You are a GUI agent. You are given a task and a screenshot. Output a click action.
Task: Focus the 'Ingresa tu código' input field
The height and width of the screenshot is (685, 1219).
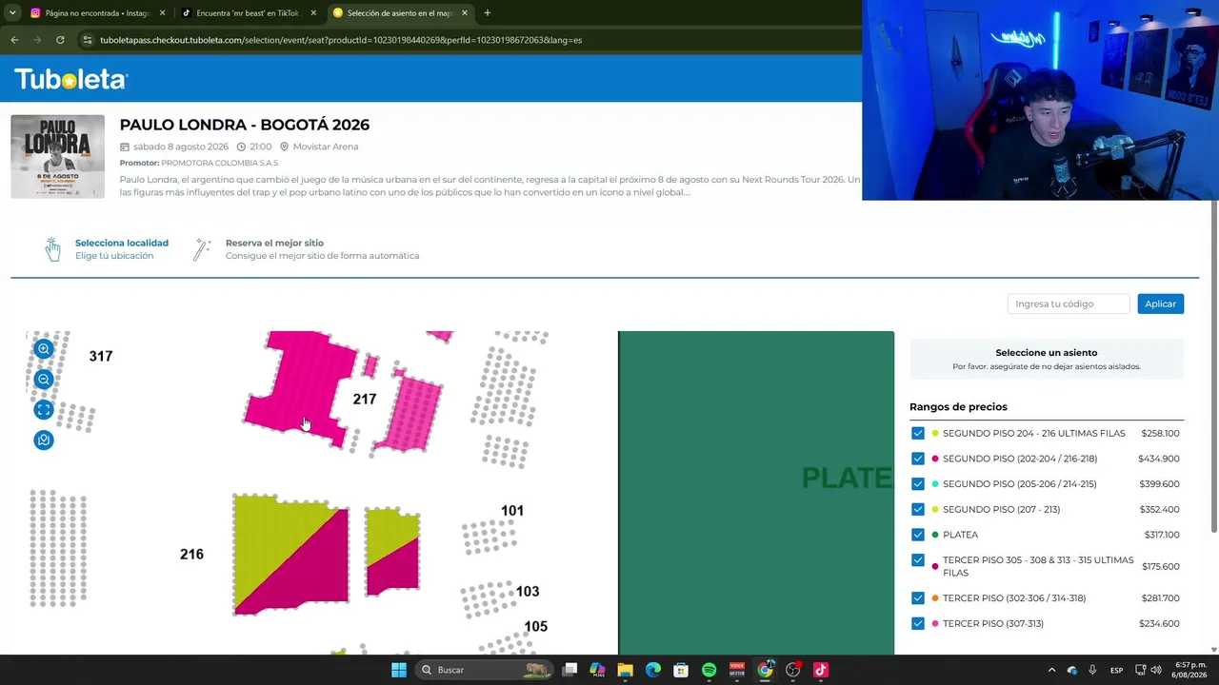tap(1069, 303)
